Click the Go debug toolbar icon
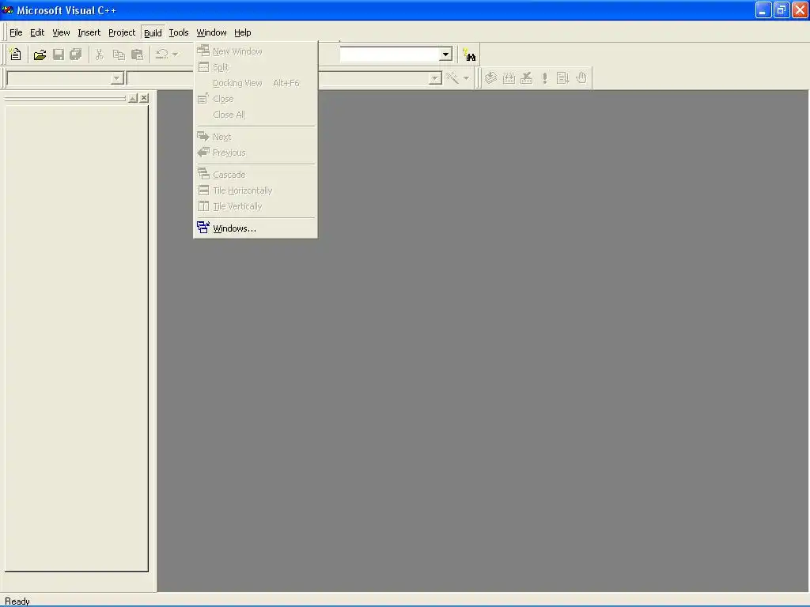Image resolution: width=810 pixels, height=607 pixels. tap(562, 78)
